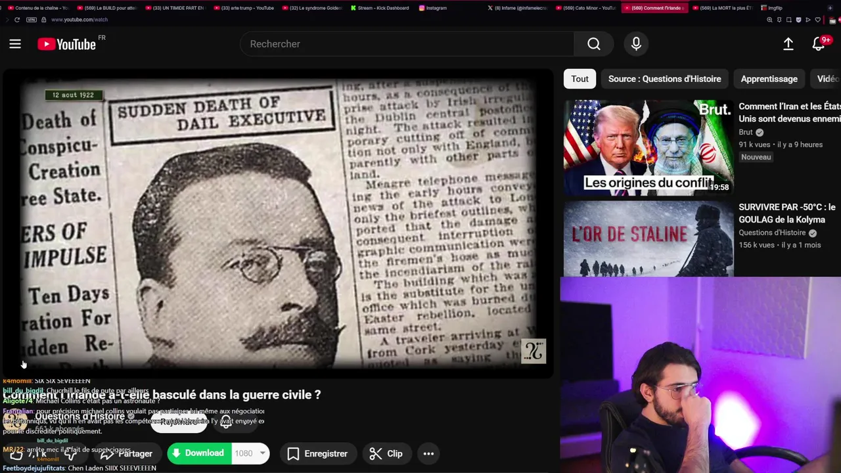Switch to La MORT la plus tab

pyautogui.click(x=722, y=8)
